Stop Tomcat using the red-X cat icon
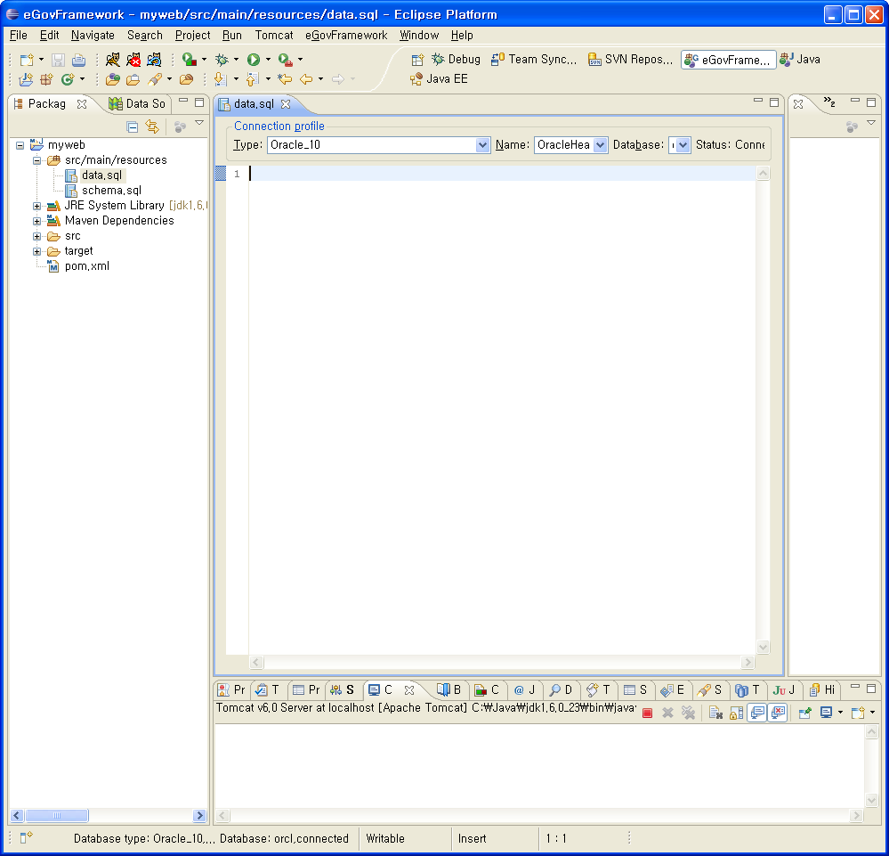This screenshot has height=856, width=889. pos(133,59)
